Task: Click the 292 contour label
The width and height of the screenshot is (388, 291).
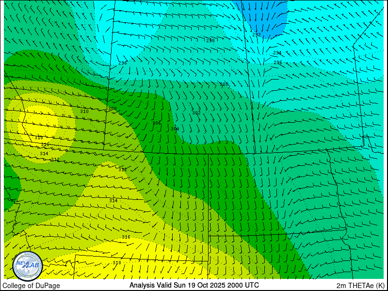Action: click(x=257, y=35)
